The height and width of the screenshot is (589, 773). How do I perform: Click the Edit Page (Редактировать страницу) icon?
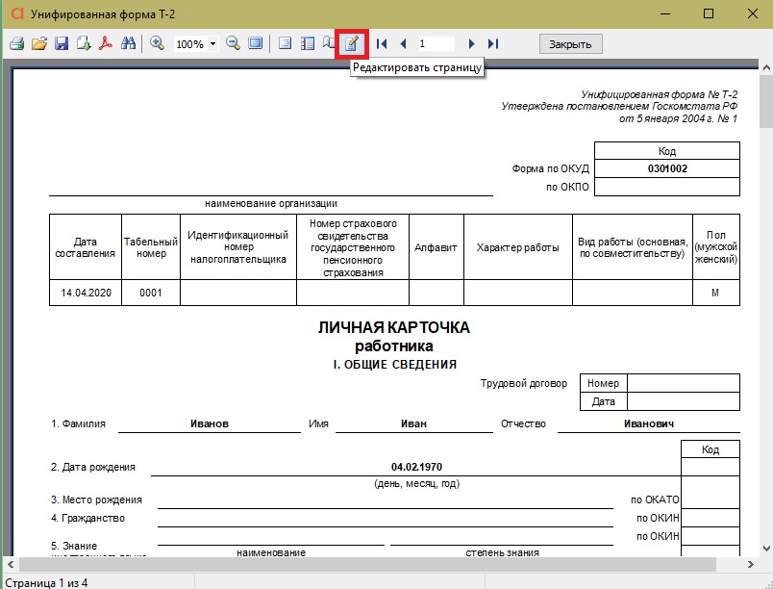(x=351, y=44)
